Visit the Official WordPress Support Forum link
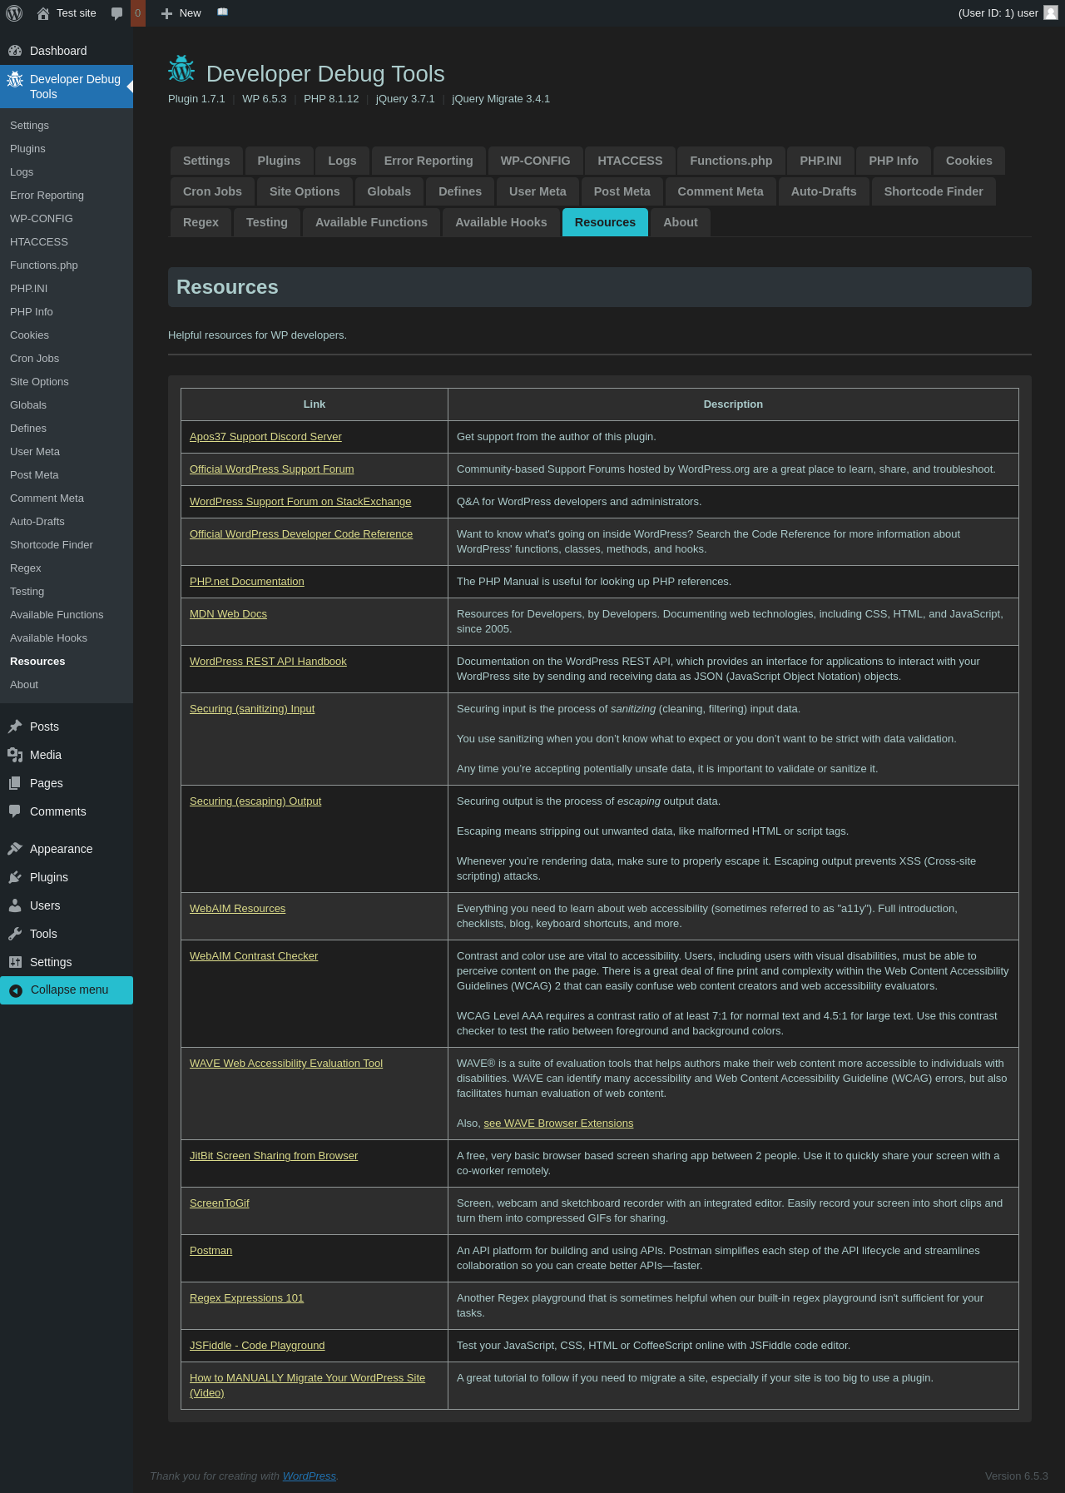Viewport: 1065px width, 1493px height. (272, 469)
